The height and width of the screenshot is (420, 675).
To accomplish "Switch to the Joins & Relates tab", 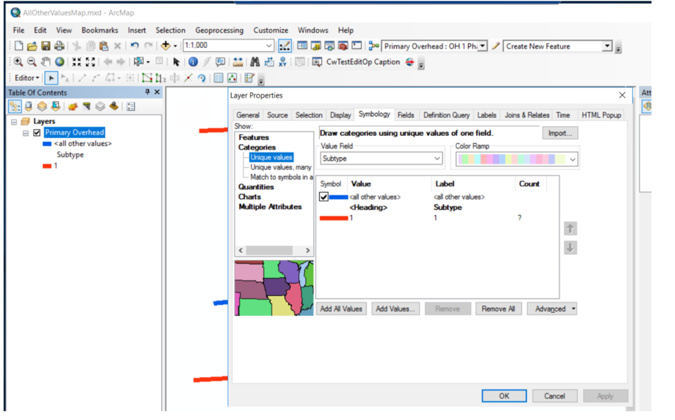I will click(527, 115).
